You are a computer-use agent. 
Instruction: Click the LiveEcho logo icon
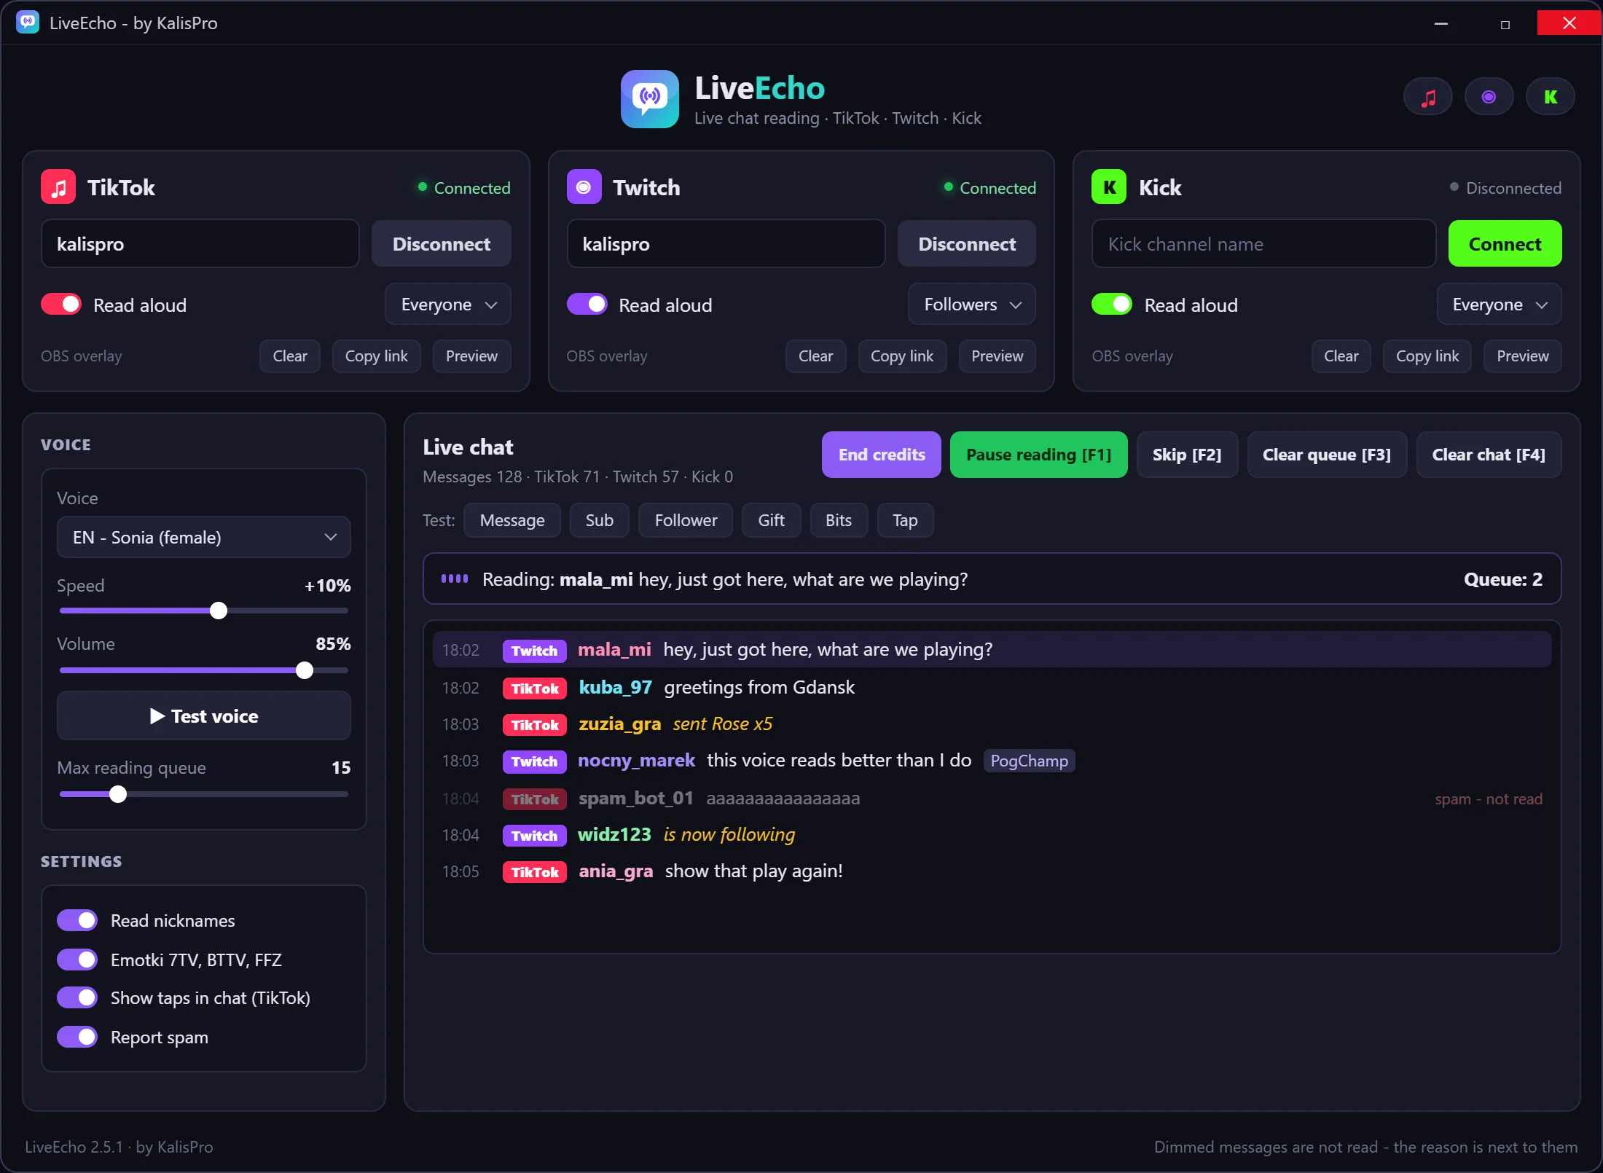point(649,98)
